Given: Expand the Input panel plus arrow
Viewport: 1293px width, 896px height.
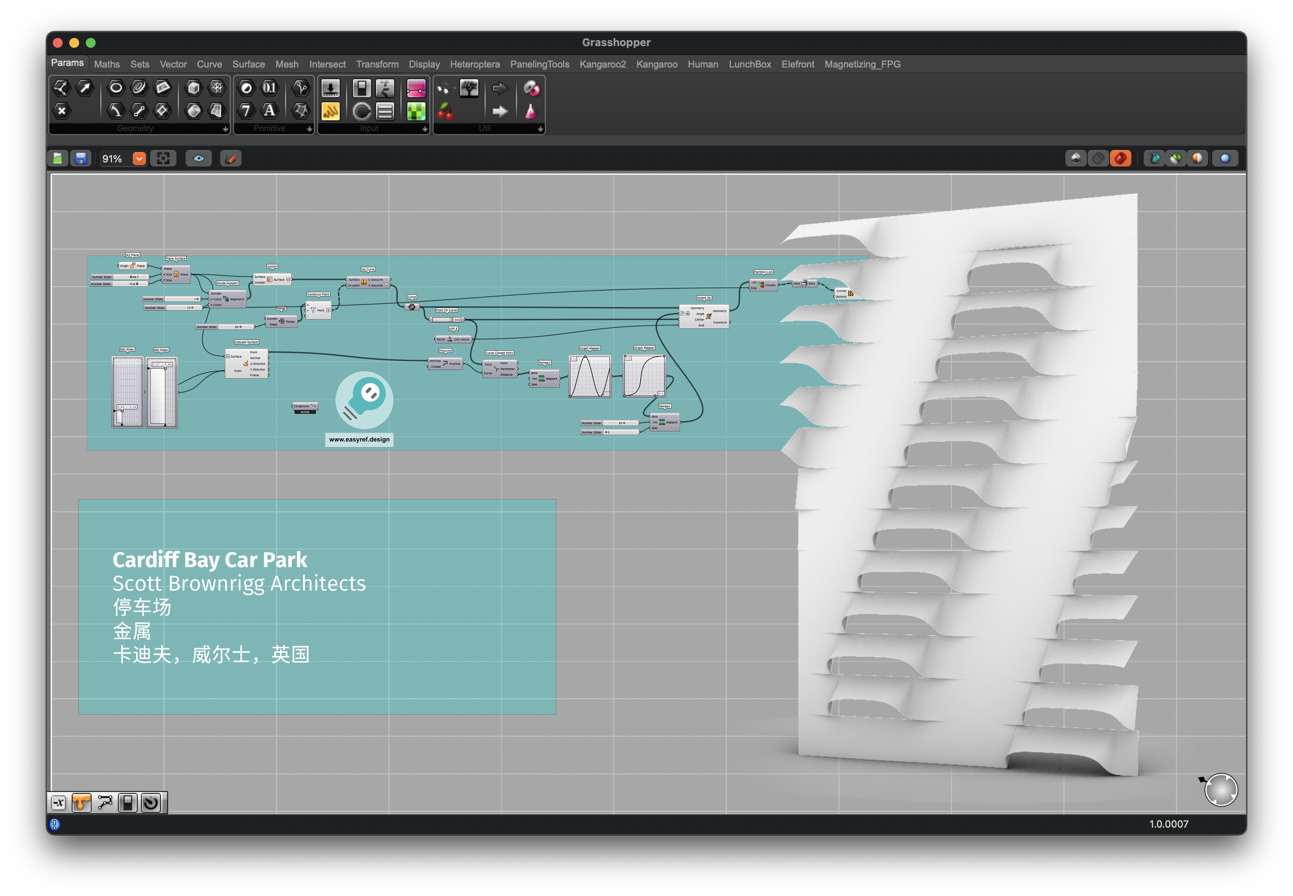Looking at the screenshot, I should (425, 129).
